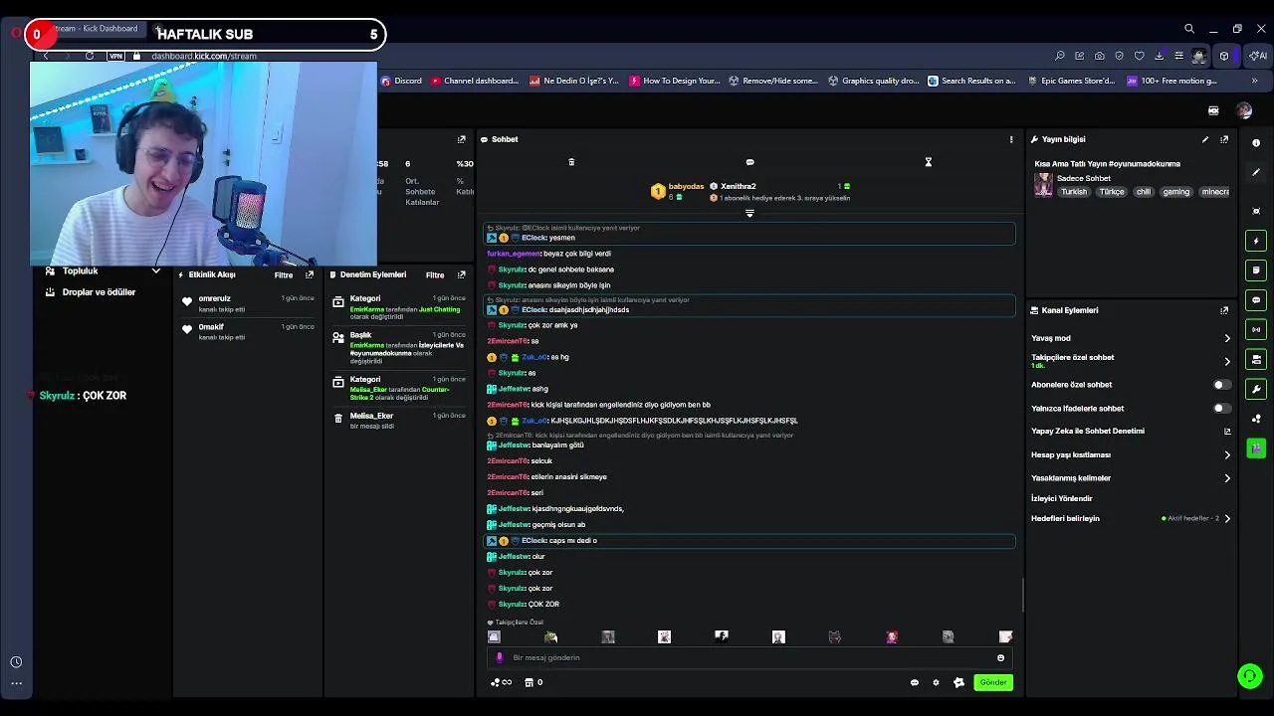
Task: Select the Turkish tag
Action: 1074,192
